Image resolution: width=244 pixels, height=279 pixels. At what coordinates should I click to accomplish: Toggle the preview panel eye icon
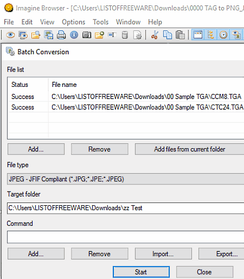coord(236,35)
